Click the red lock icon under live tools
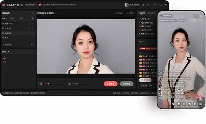 4,58
